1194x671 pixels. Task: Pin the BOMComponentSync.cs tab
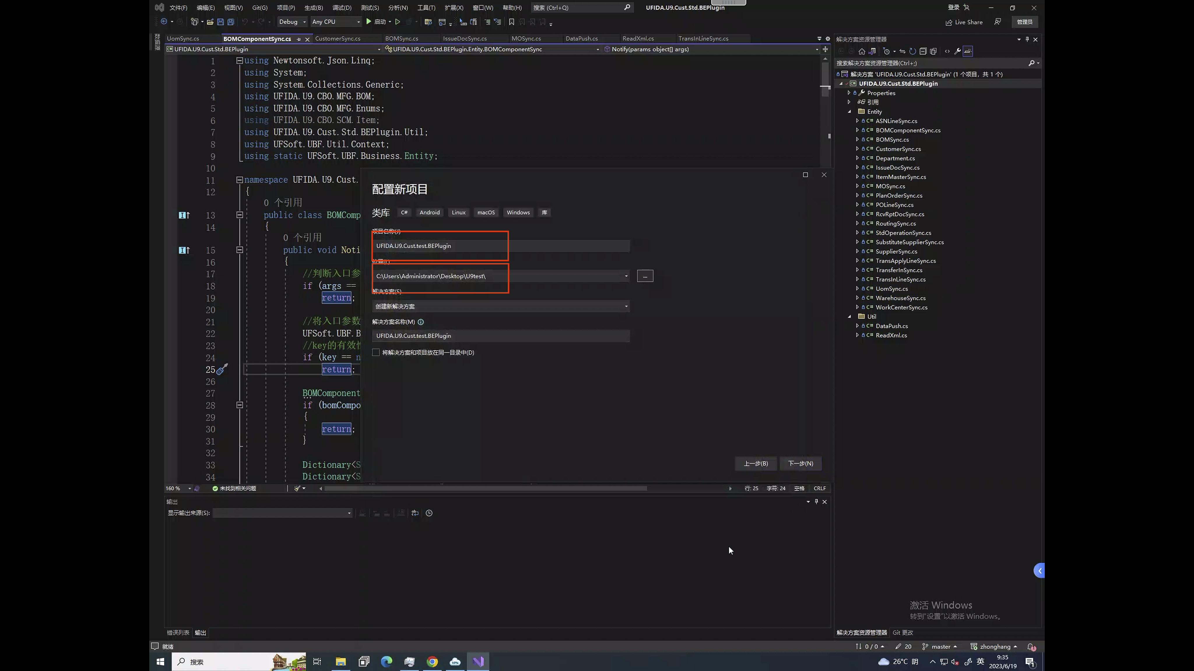[x=298, y=39]
